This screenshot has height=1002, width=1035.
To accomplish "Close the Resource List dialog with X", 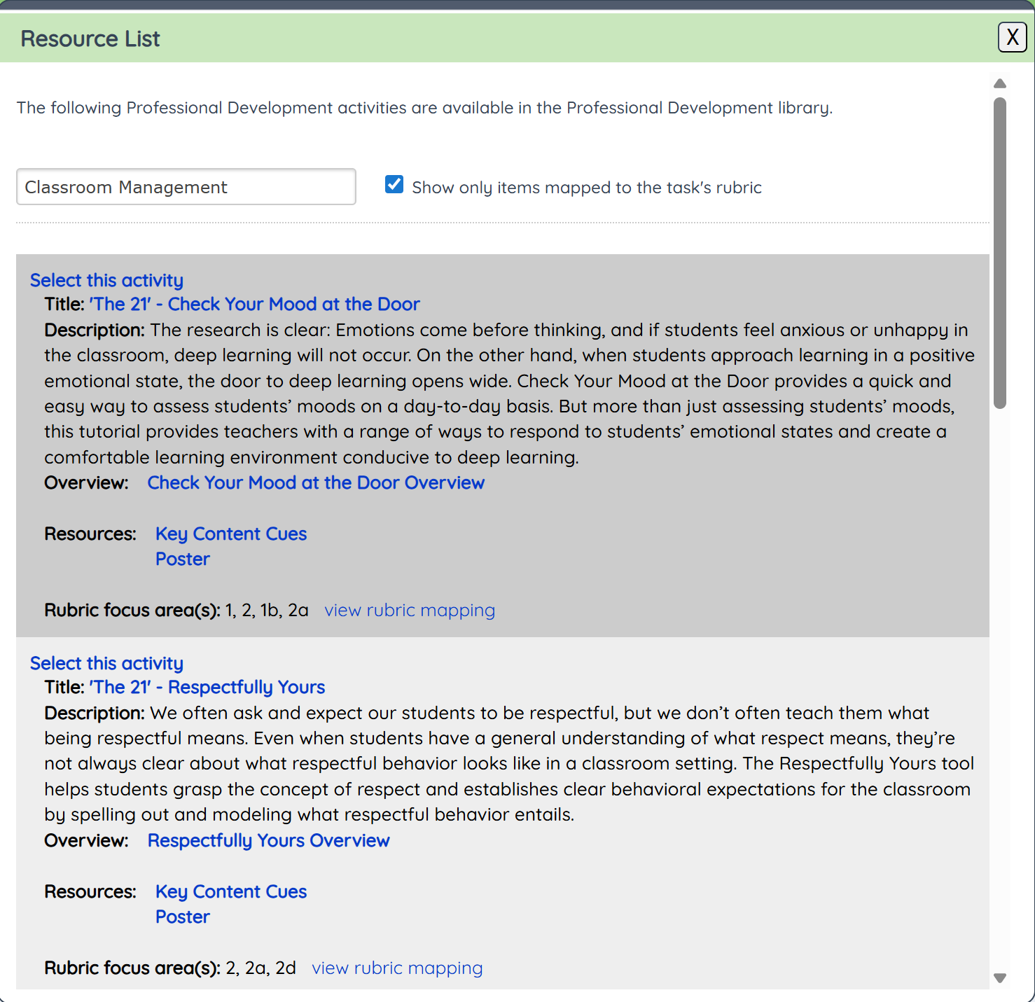I will coord(1012,37).
